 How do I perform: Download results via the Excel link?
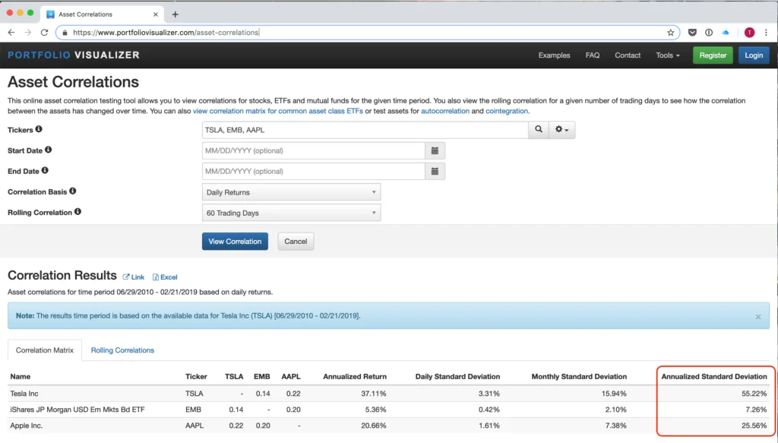point(165,277)
